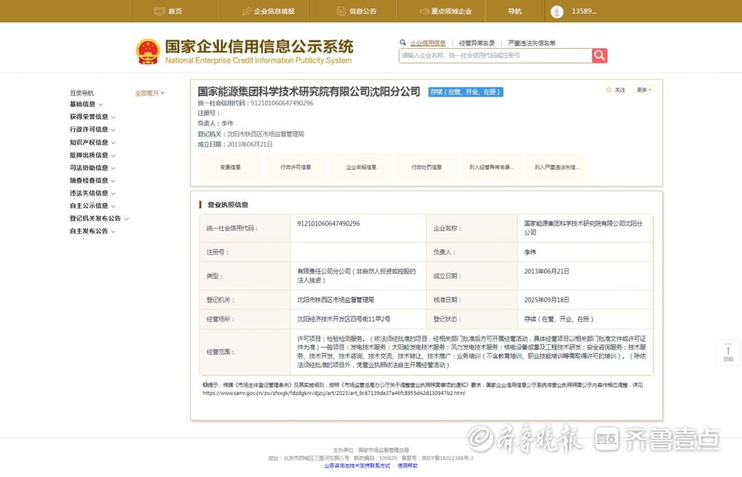Focus the enterprise name search input field
Viewport: 742px width, 477px height.
click(495, 56)
